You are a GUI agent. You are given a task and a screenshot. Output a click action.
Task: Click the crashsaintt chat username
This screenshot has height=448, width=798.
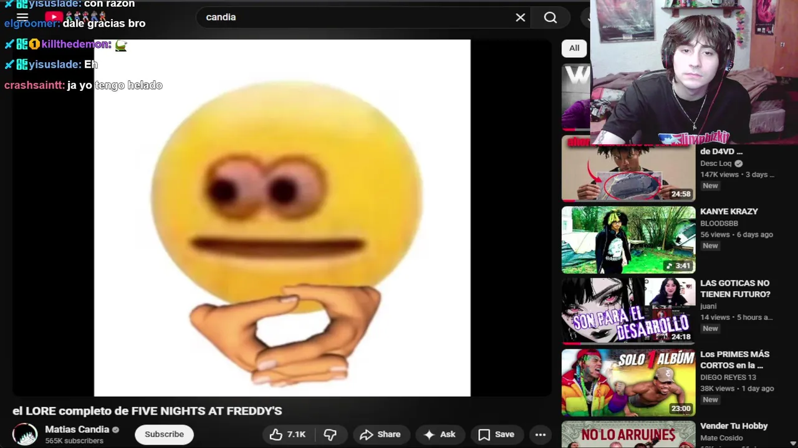point(34,85)
